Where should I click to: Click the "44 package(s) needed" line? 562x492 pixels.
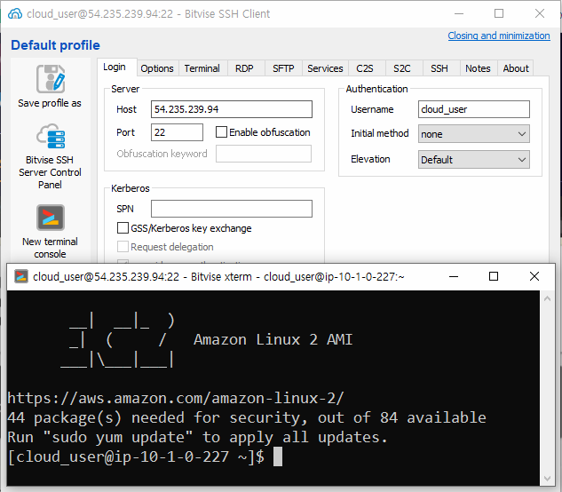point(247,417)
